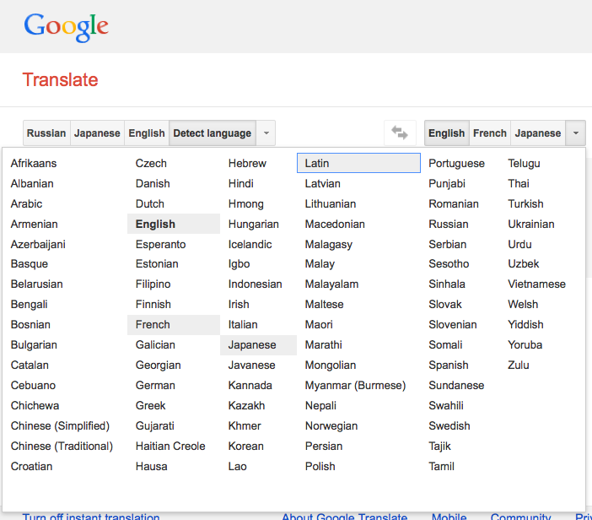Choose Indonesian from the language list
Viewport: 592px width, 520px height.
point(256,284)
